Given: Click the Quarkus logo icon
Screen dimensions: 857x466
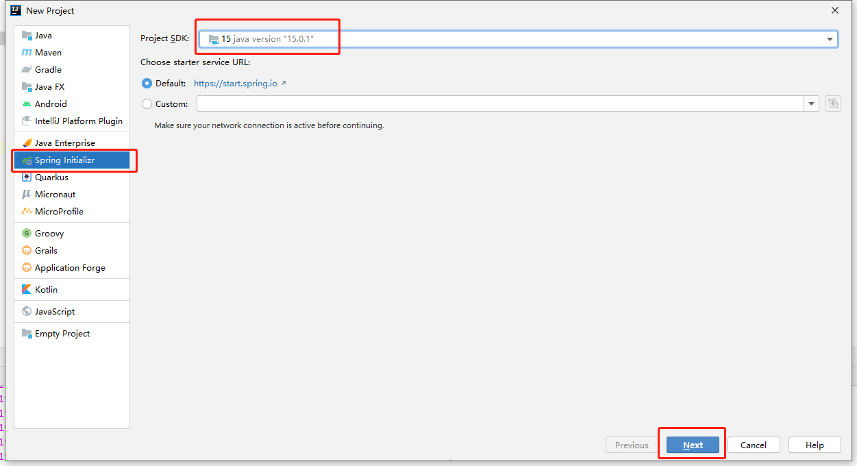Looking at the screenshot, I should click(x=27, y=177).
